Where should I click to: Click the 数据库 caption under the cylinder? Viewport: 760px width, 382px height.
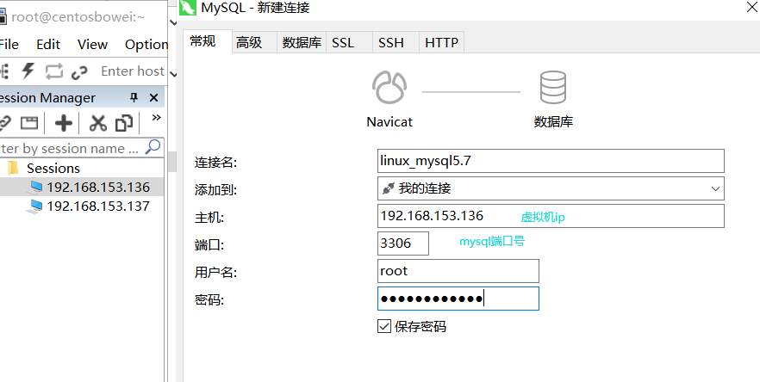[553, 121]
